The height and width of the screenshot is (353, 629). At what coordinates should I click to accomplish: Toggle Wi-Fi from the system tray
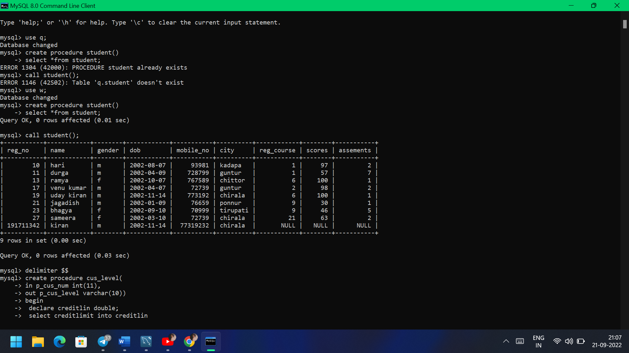pos(558,341)
